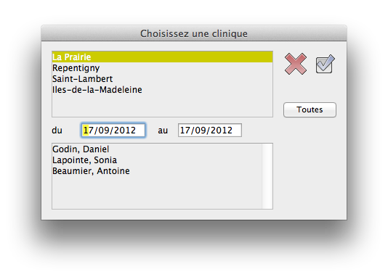388x277 pixels.
Task: Click the "Choisissez une clinique" title bar
Action: coord(194,33)
